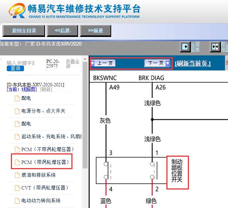Click the 绿色 wire label at pin 2
The height and width of the screenshot is (208, 228).
[151, 201]
